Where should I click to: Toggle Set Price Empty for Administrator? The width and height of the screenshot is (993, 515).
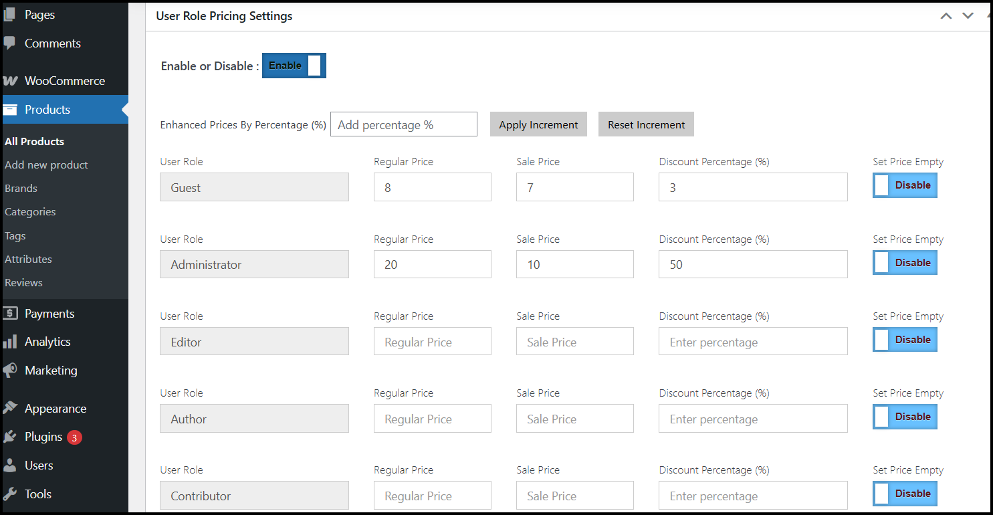coord(904,262)
